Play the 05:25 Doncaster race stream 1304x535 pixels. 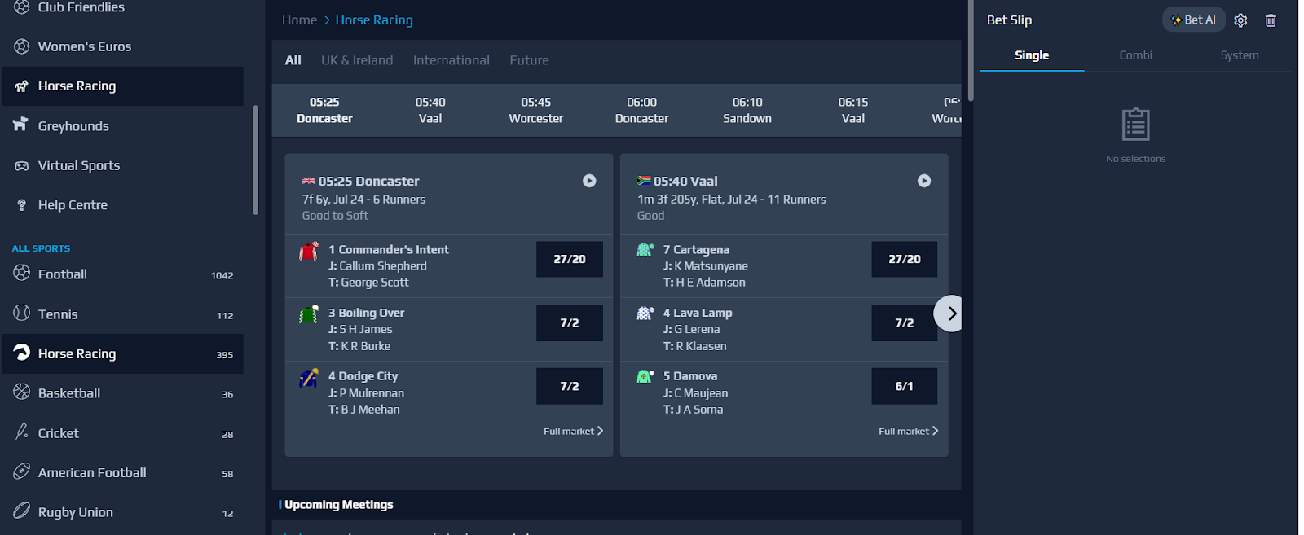click(589, 181)
